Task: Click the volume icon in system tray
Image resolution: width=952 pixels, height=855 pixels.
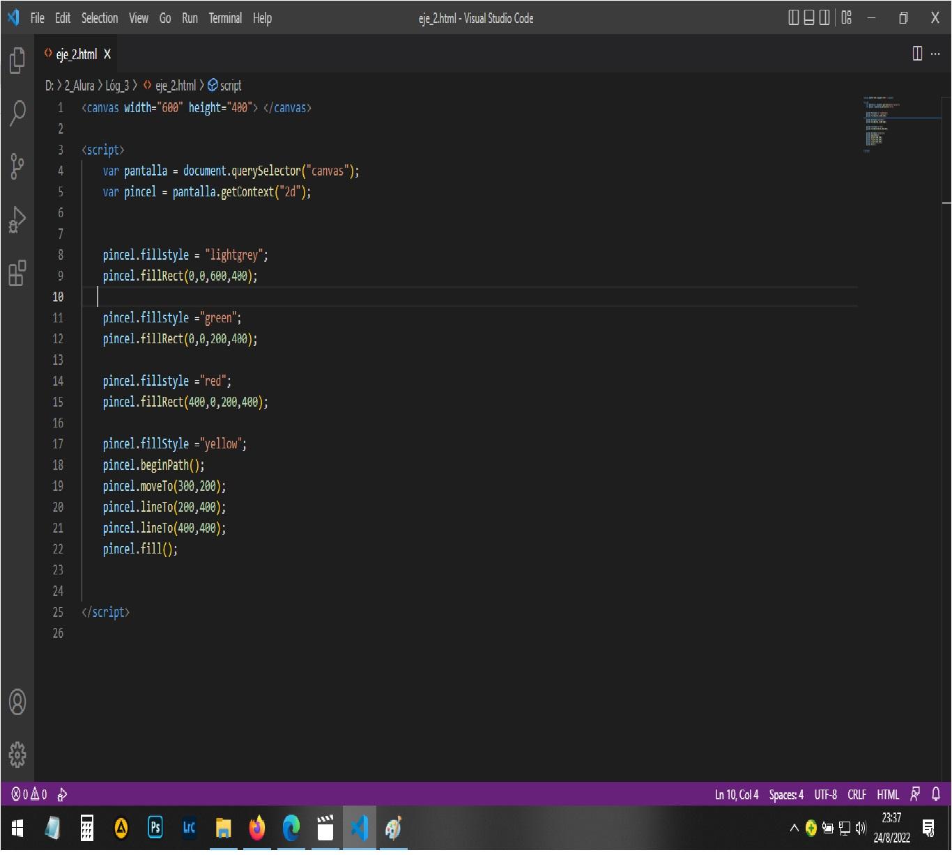Action: 861,828
